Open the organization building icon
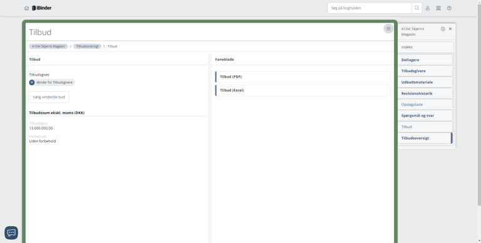The width and height of the screenshot is (481, 243). pyautogui.click(x=438, y=8)
